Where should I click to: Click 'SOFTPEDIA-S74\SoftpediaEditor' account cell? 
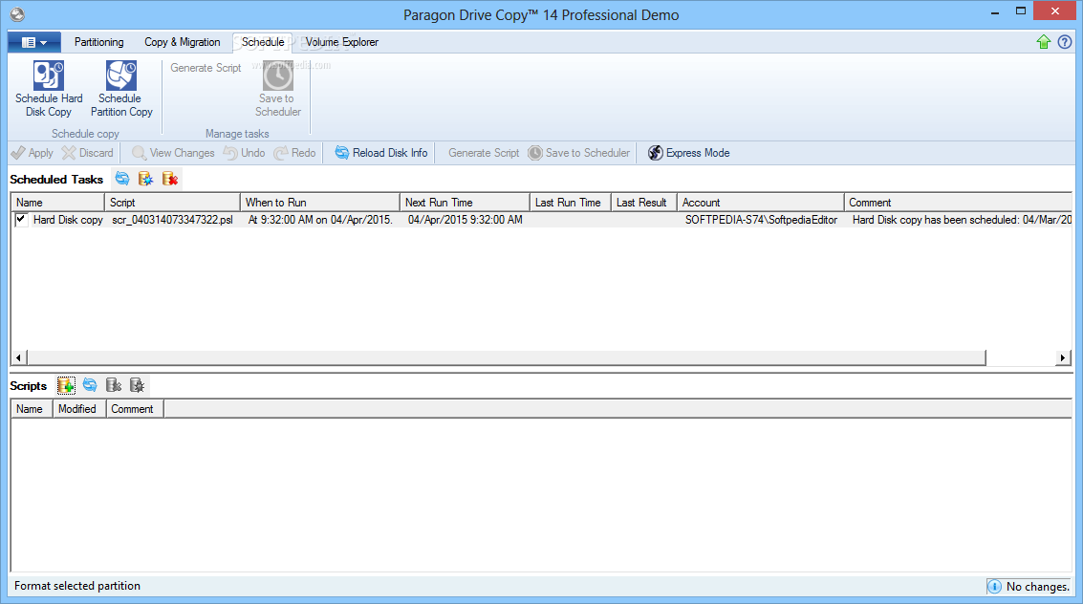click(761, 220)
